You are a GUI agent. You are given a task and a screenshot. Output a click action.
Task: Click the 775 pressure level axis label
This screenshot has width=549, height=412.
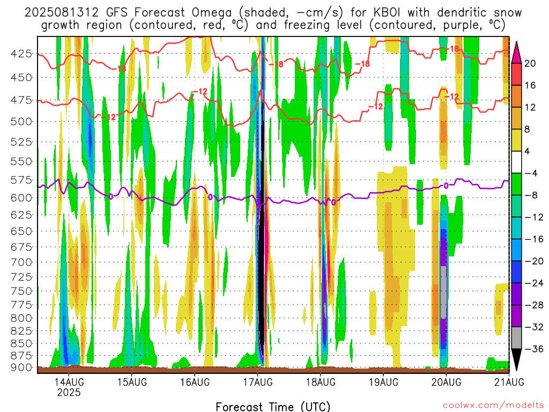21,305
